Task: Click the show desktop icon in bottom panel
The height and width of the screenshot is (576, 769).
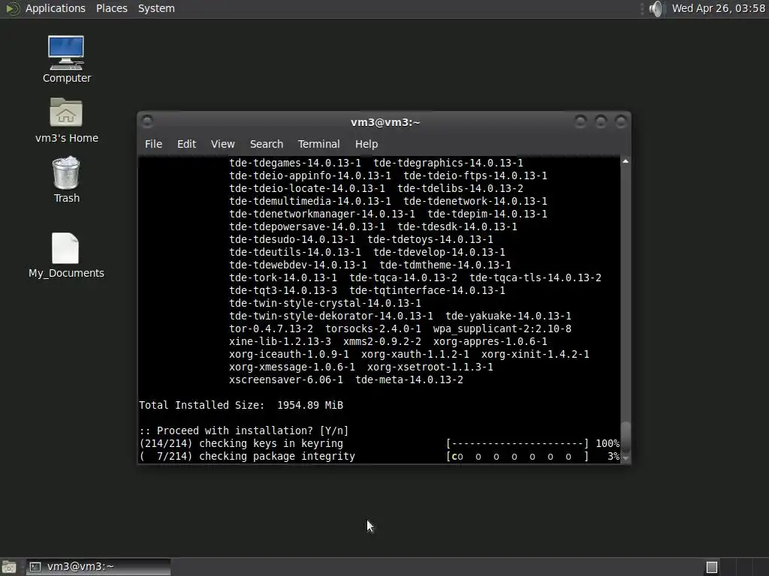Action: (8, 567)
